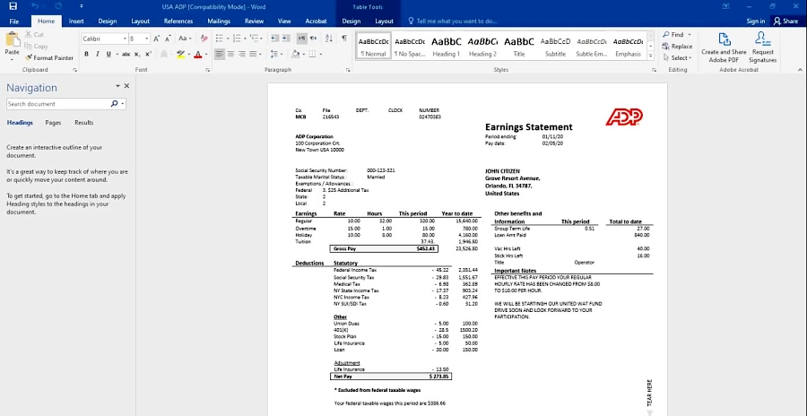
Task: Open the Review ribbon tab
Action: tap(255, 22)
